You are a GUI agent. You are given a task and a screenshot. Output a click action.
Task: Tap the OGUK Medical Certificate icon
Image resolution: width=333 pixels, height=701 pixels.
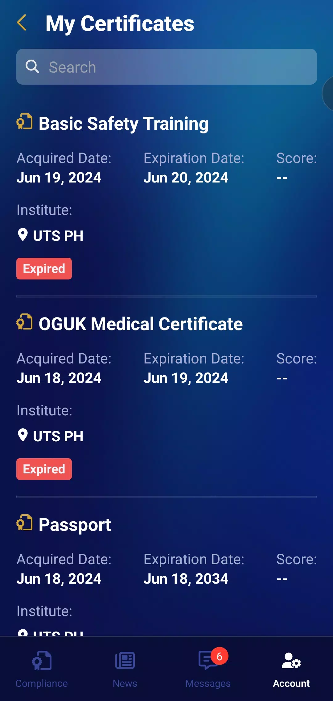[24, 322]
